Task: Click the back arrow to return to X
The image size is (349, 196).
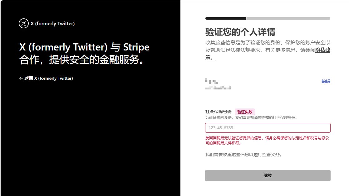Action: pos(21,78)
